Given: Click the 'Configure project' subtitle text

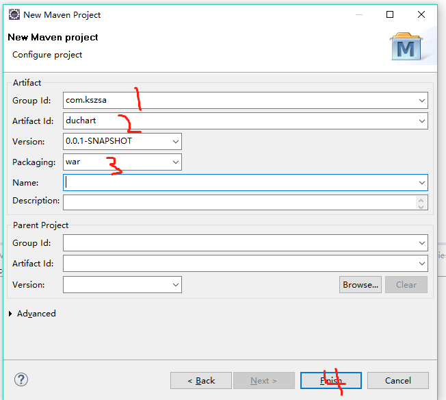Looking at the screenshot, I should point(47,55).
